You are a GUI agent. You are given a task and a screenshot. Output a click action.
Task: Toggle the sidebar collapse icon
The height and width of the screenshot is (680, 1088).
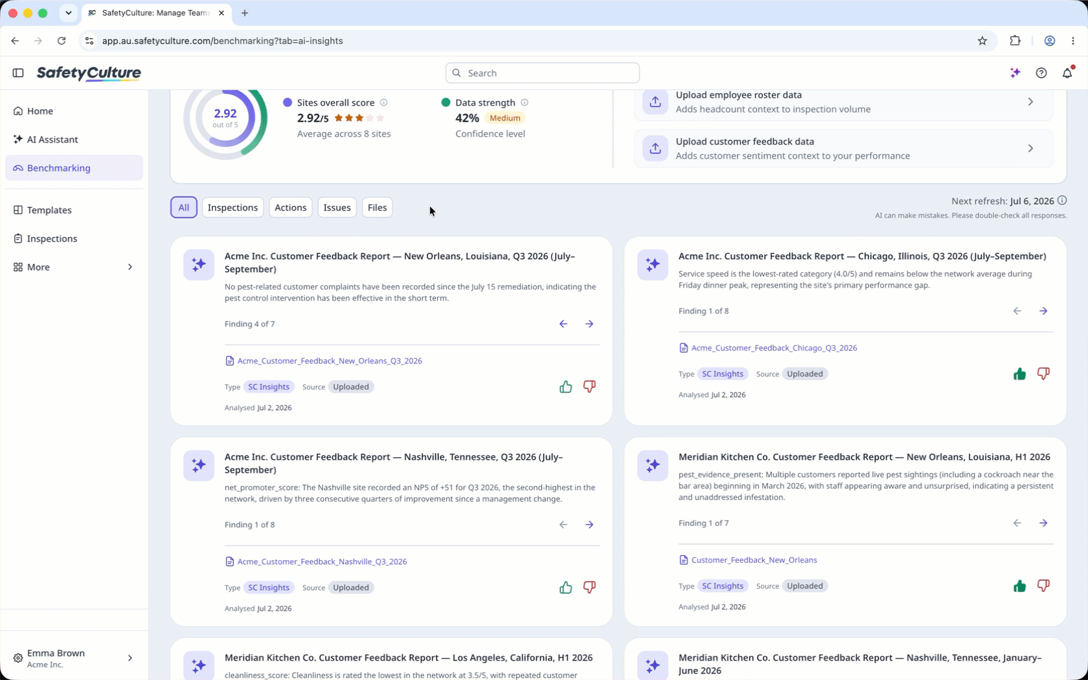[18, 73]
